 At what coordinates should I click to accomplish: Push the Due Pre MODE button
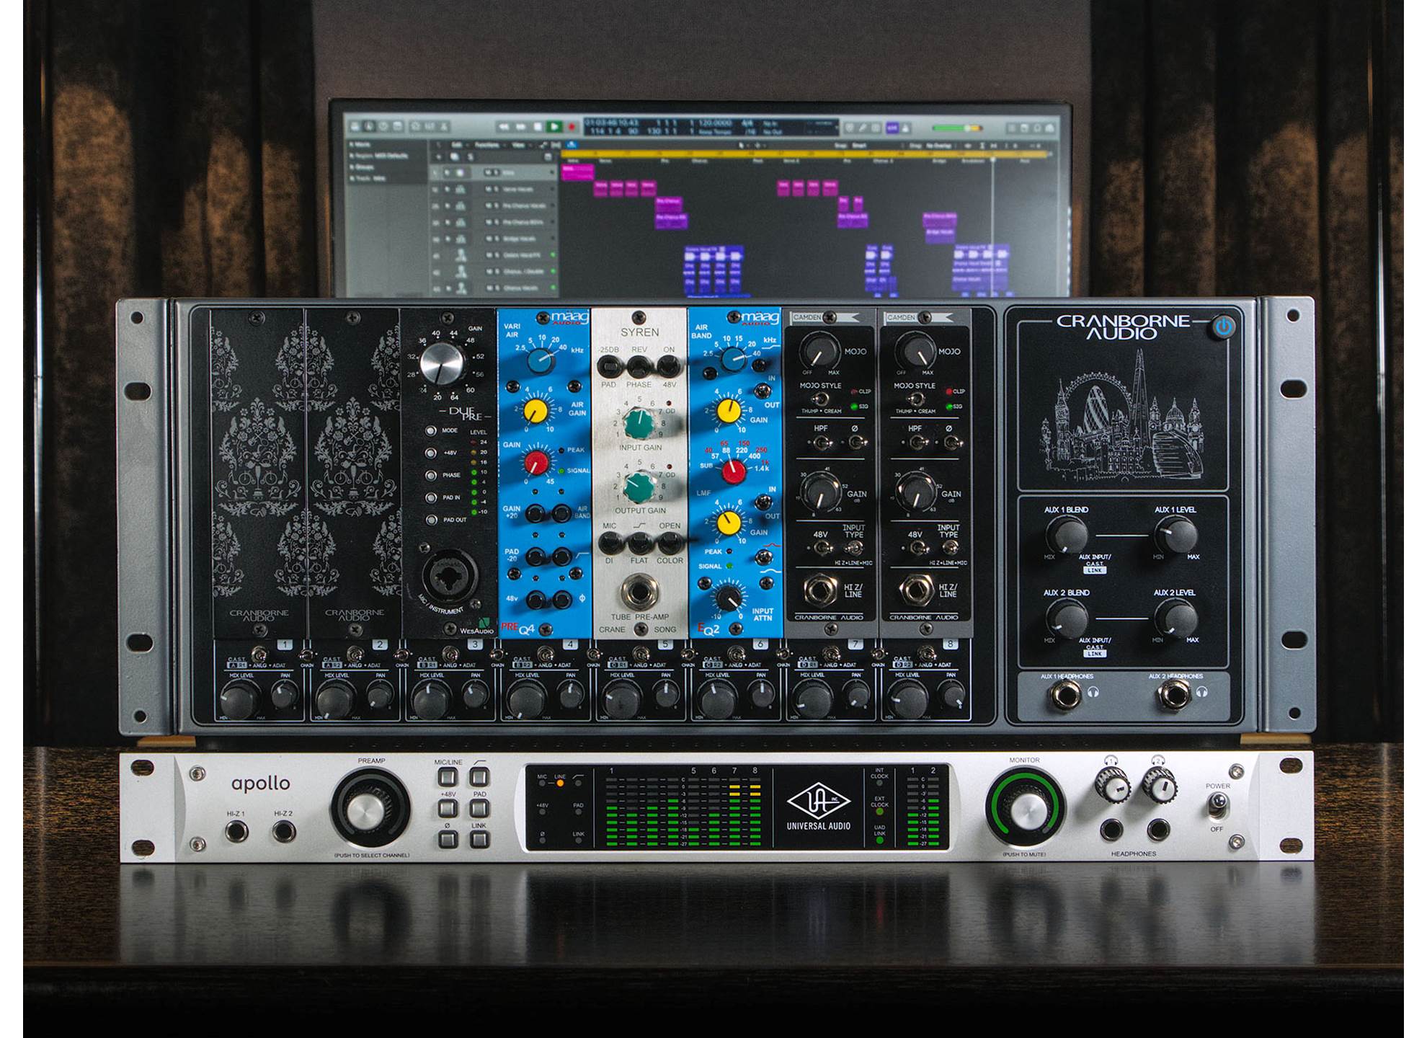pos(431,430)
